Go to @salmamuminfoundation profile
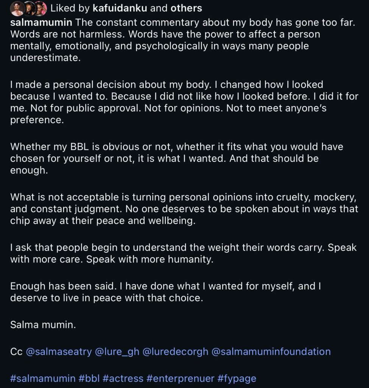Image resolution: width=369 pixels, height=388 pixels. [271, 352]
